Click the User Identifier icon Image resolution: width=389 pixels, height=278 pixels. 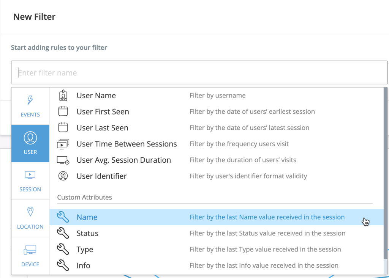(63, 176)
